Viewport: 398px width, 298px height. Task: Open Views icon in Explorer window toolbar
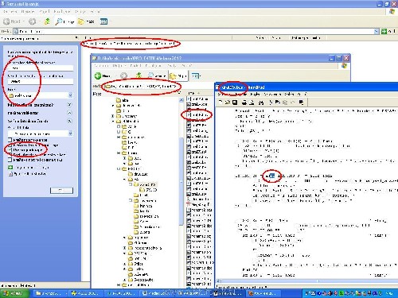[x=196, y=76]
